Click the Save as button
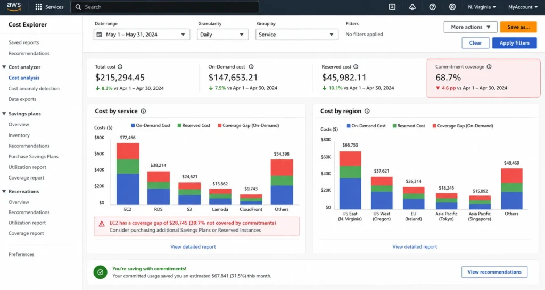The width and height of the screenshot is (545, 290). [518, 27]
